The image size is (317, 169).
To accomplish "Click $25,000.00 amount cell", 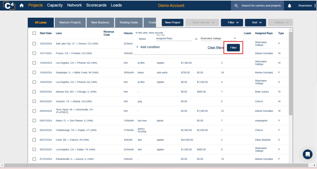I will pos(187,140).
